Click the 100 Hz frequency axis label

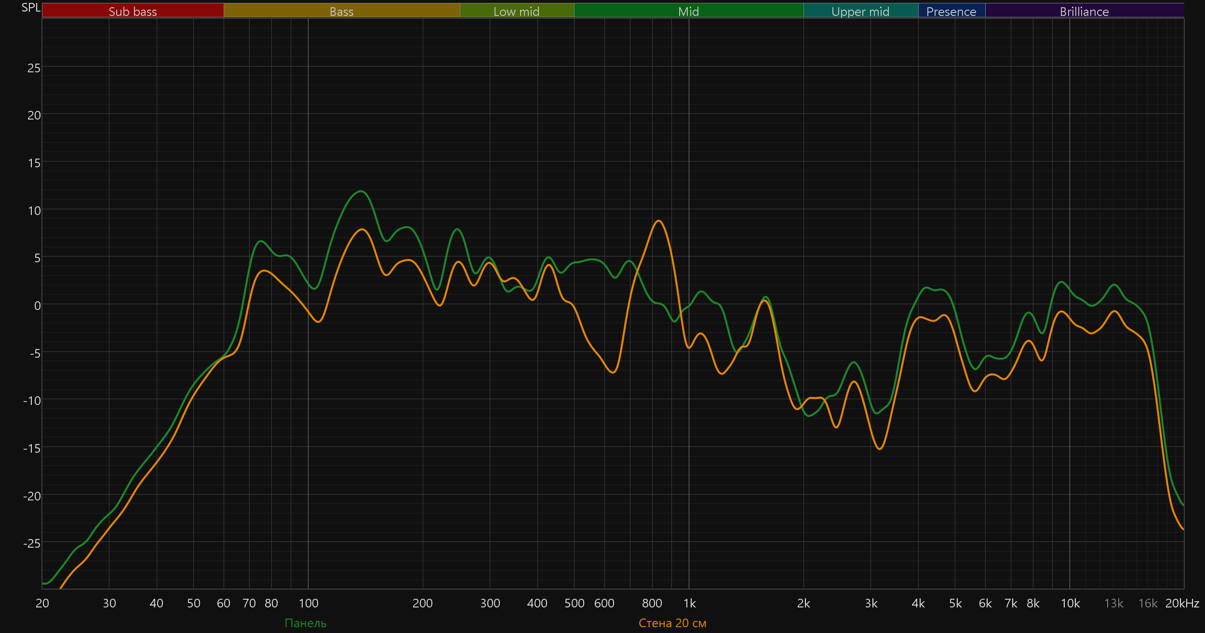point(308,603)
